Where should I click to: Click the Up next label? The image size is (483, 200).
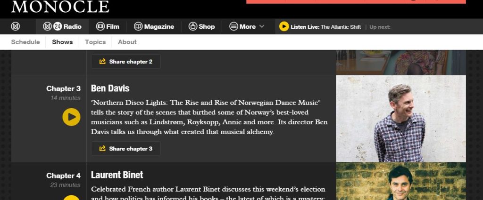coord(380,27)
